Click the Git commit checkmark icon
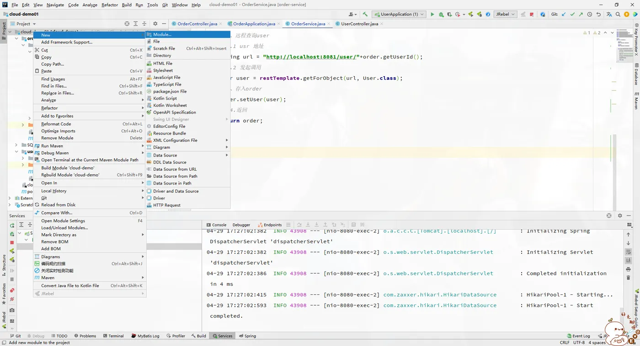 coord(572,14)
